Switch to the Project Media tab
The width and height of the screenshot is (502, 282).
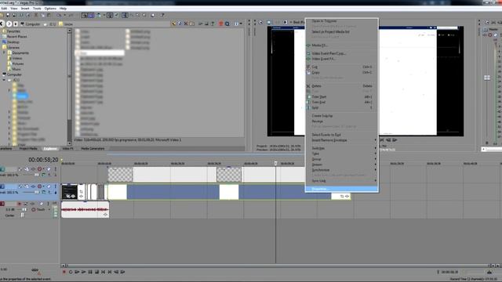[x=28, y=149]
